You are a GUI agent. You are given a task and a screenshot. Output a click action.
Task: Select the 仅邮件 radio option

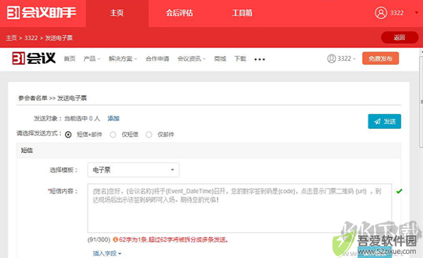(149, 135)
